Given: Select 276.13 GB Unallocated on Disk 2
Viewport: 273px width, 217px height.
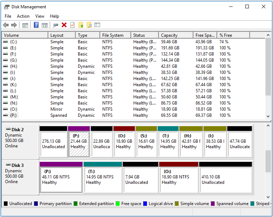Looking at the screenshot, I should 53,142.
